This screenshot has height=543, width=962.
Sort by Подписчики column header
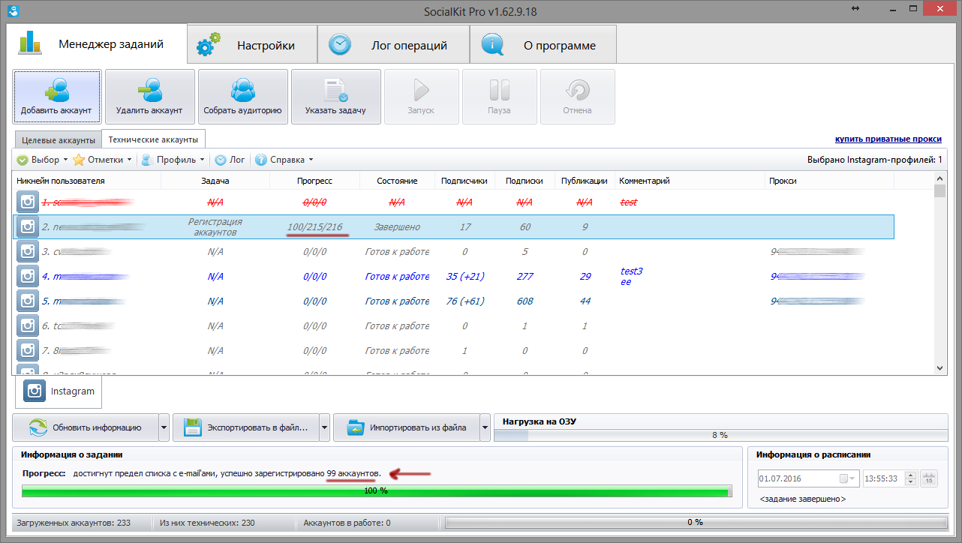tap(464, 181)
